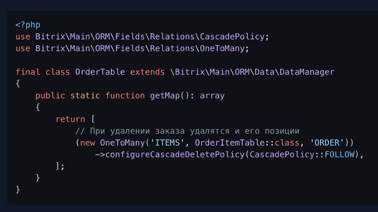Click the final keyword
This screenshot has height=212, width=378.
tap(28, 72)
